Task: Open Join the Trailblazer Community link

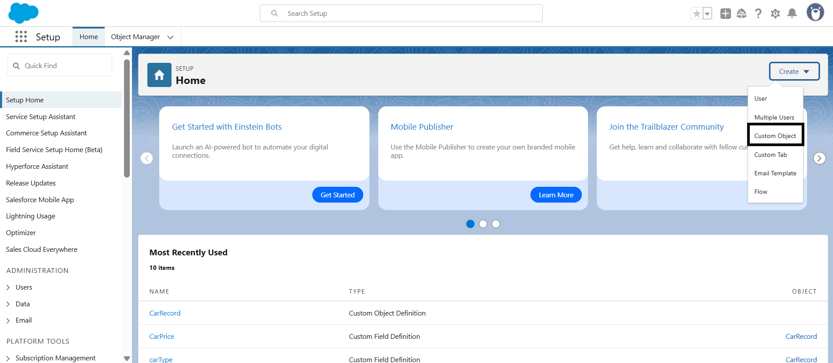Action: click(x=666, y=127)
